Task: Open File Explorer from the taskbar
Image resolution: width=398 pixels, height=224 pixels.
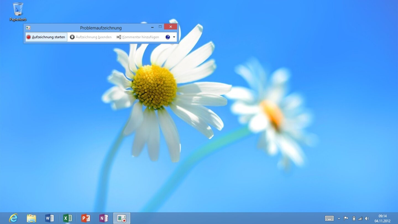Action: point(31,218)
